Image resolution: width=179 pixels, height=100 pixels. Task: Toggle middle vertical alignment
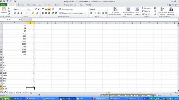click(x=46, y=9)
